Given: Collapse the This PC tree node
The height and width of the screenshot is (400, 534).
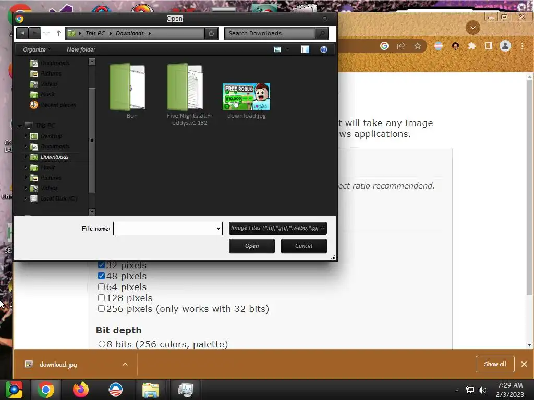Looking at the screenshot, I should (20, 126).
